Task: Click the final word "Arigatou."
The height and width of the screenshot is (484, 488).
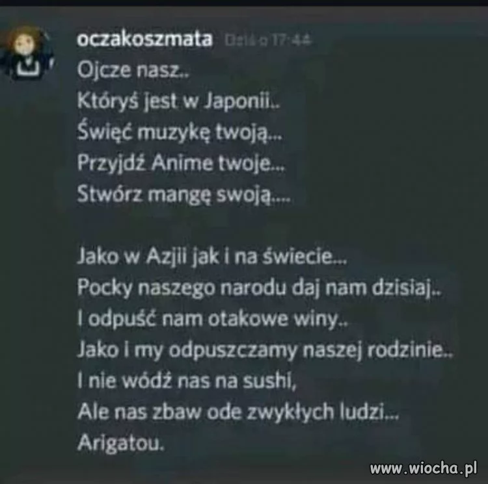Action: coord(121,443)
